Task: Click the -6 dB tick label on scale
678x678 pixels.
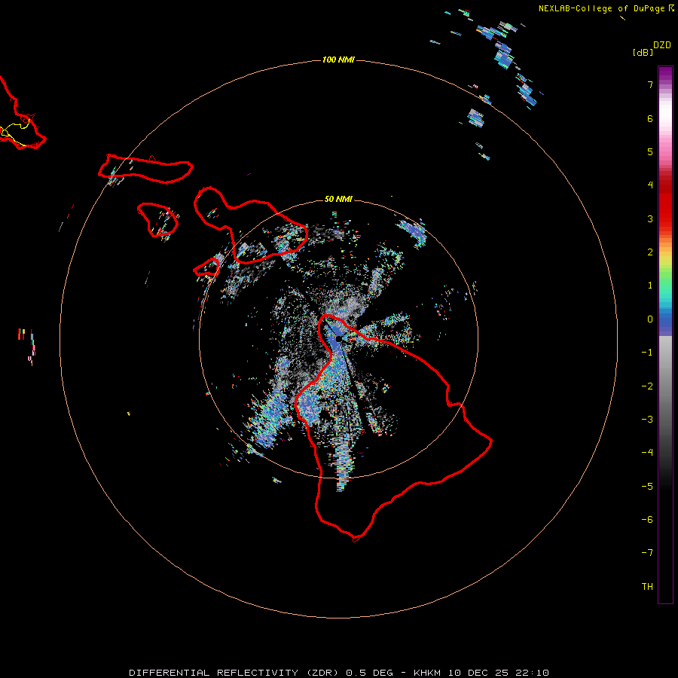Action: coord(647,520)
